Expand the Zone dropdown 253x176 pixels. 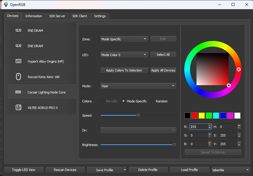coord(124,39)
